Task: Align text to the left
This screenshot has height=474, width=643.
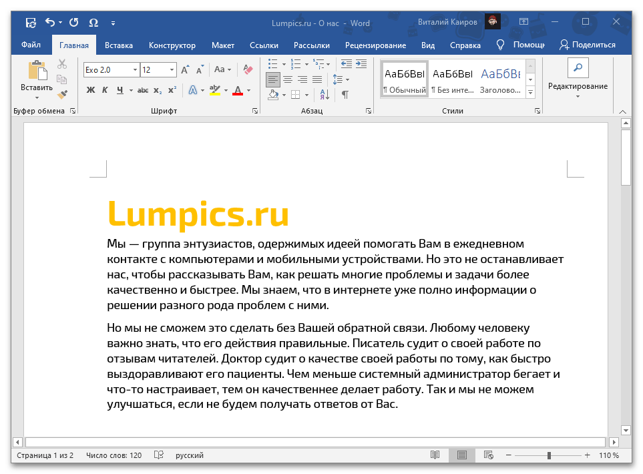Action: click(x=272, y=79)
